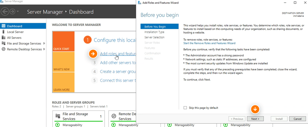This screenshot has width=308, height=127.
Task: Click Remote Desktop Services tile icon
Action: coord(114,116)
